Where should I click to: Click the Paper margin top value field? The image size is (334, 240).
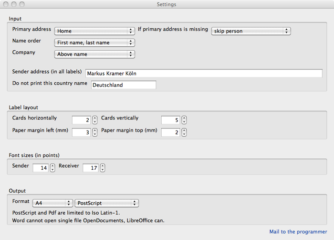[x=171, y=132]
